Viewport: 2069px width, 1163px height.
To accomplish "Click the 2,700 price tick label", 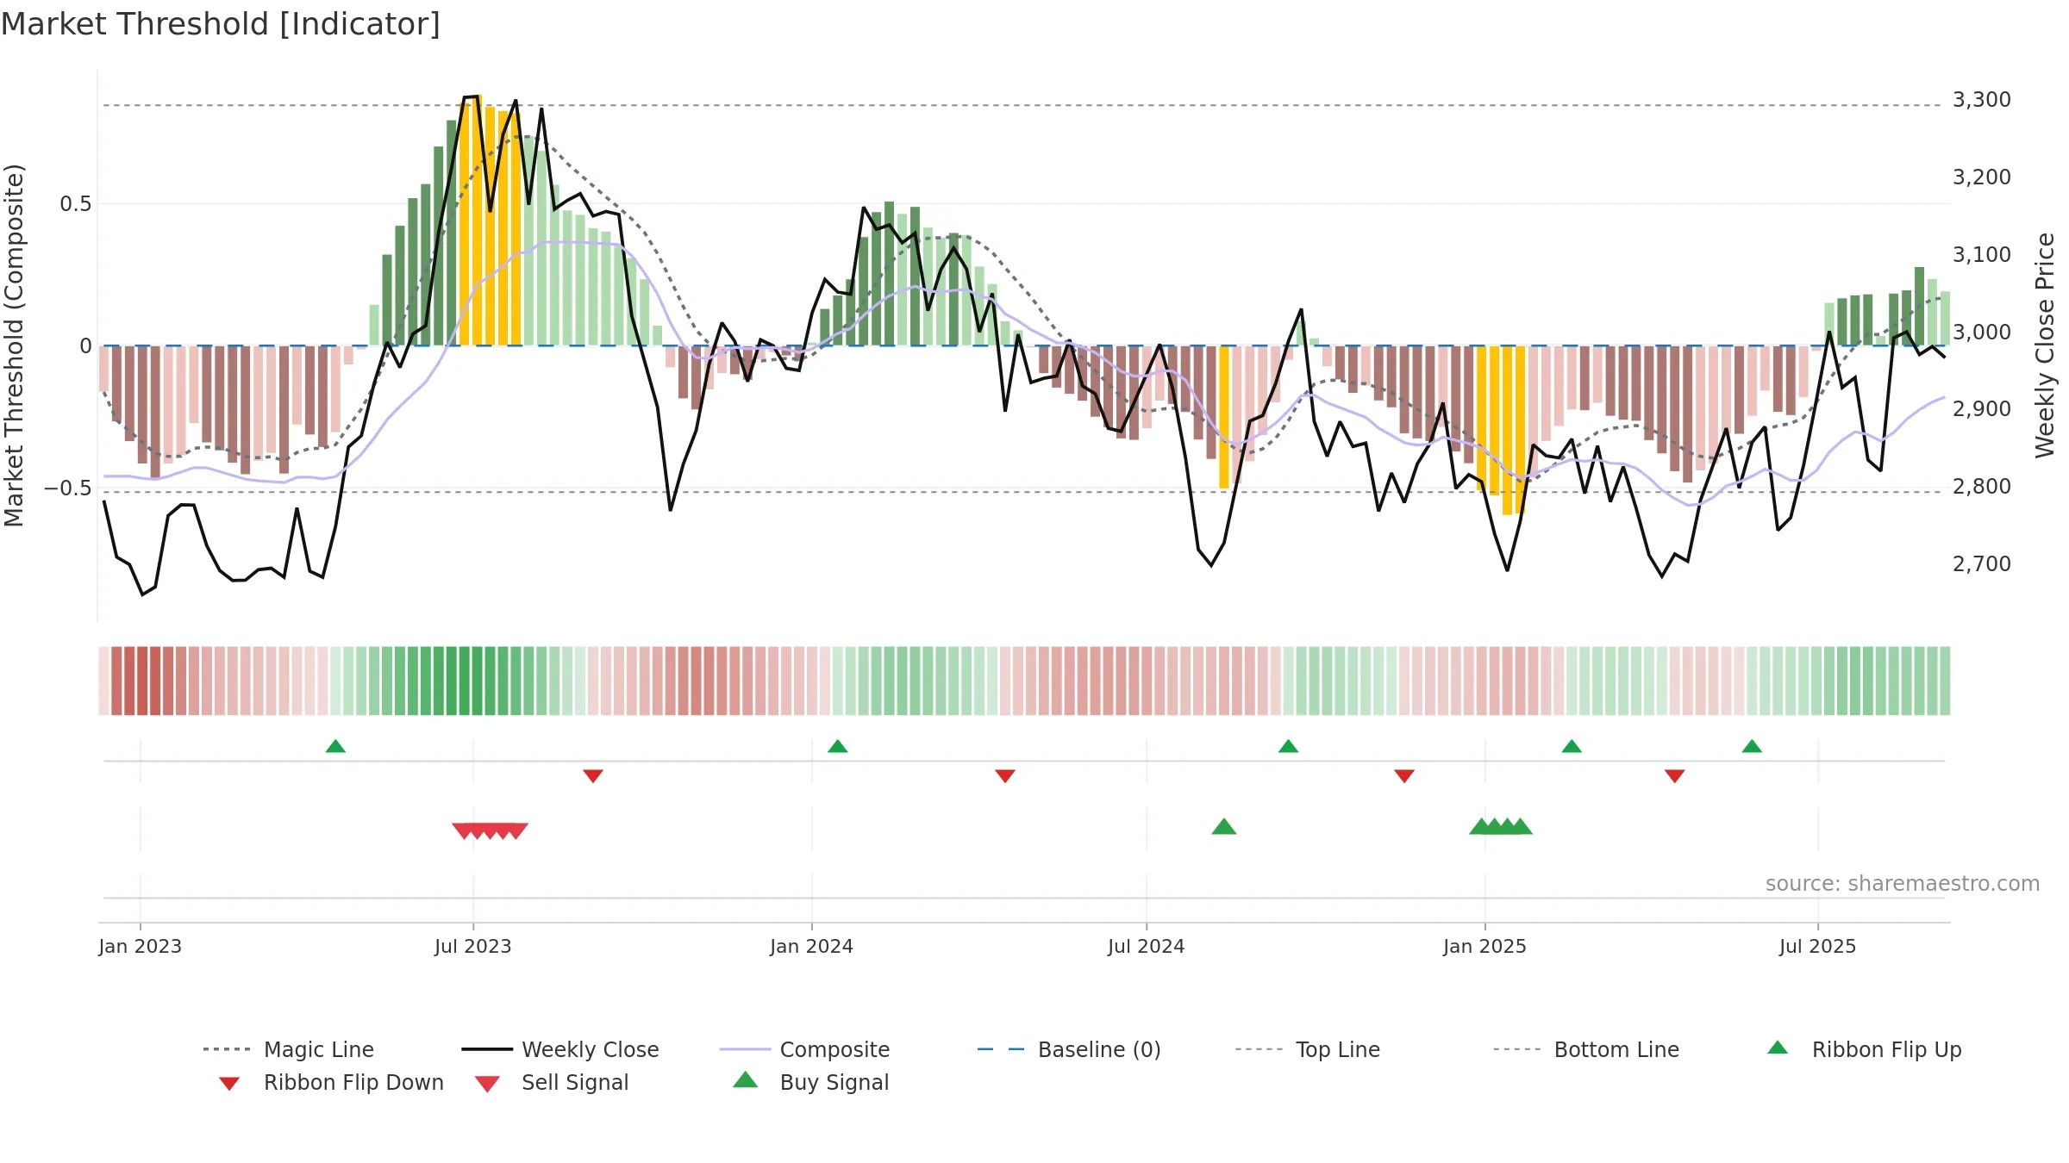I will (x=1982, y=564).
